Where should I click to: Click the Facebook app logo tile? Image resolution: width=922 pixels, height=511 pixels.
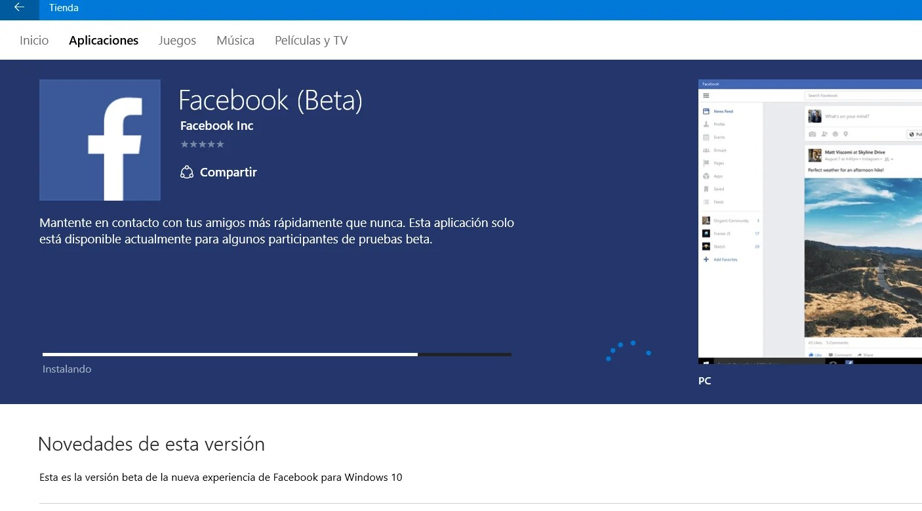click(100, 140)
